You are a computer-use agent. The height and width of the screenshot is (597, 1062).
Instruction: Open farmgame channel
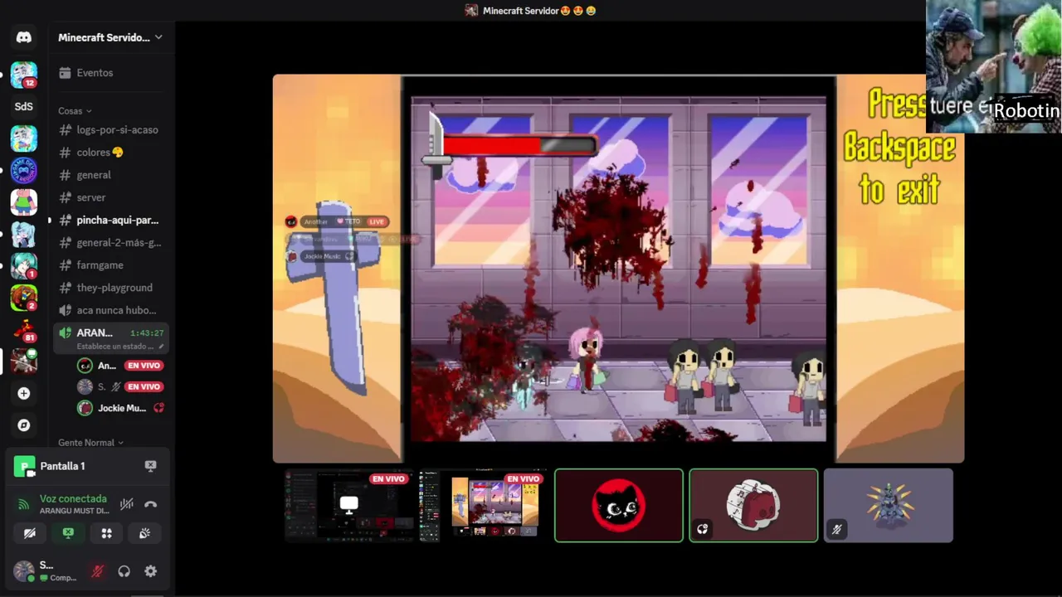pos(110,265)
